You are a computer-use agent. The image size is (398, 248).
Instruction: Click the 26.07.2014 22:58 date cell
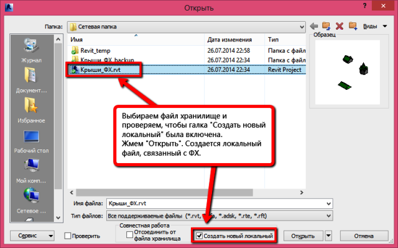[x=229, y=51]
